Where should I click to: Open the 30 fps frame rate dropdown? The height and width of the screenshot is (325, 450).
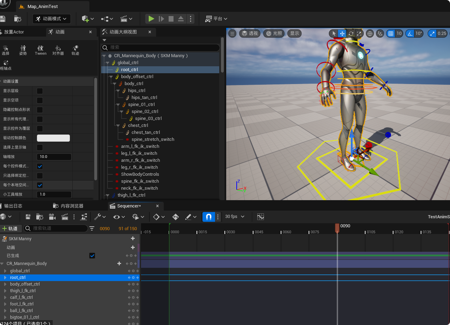[235, 217]
